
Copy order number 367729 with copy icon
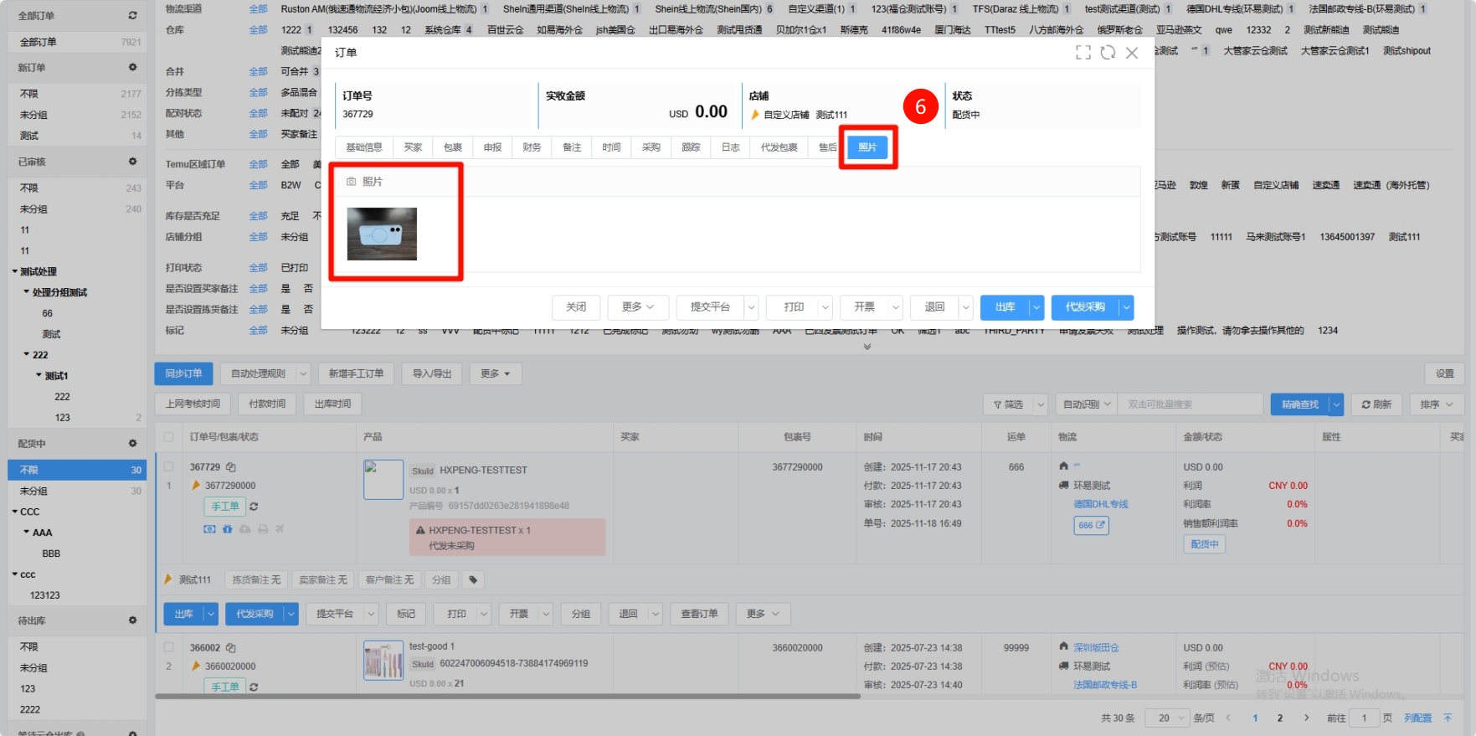coord(231,467)
